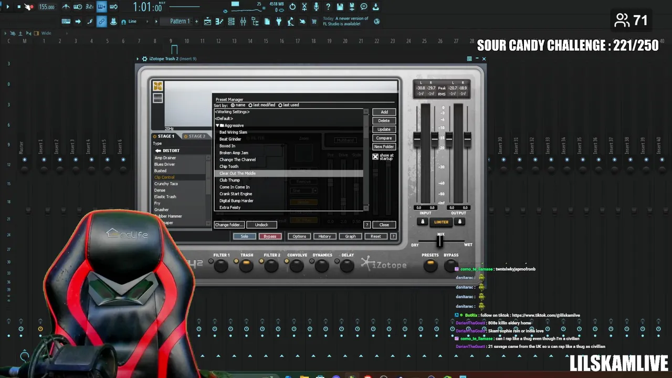Select the Clear Out The Middle preset
Viewport: 672px width, 378px height.
289,173
